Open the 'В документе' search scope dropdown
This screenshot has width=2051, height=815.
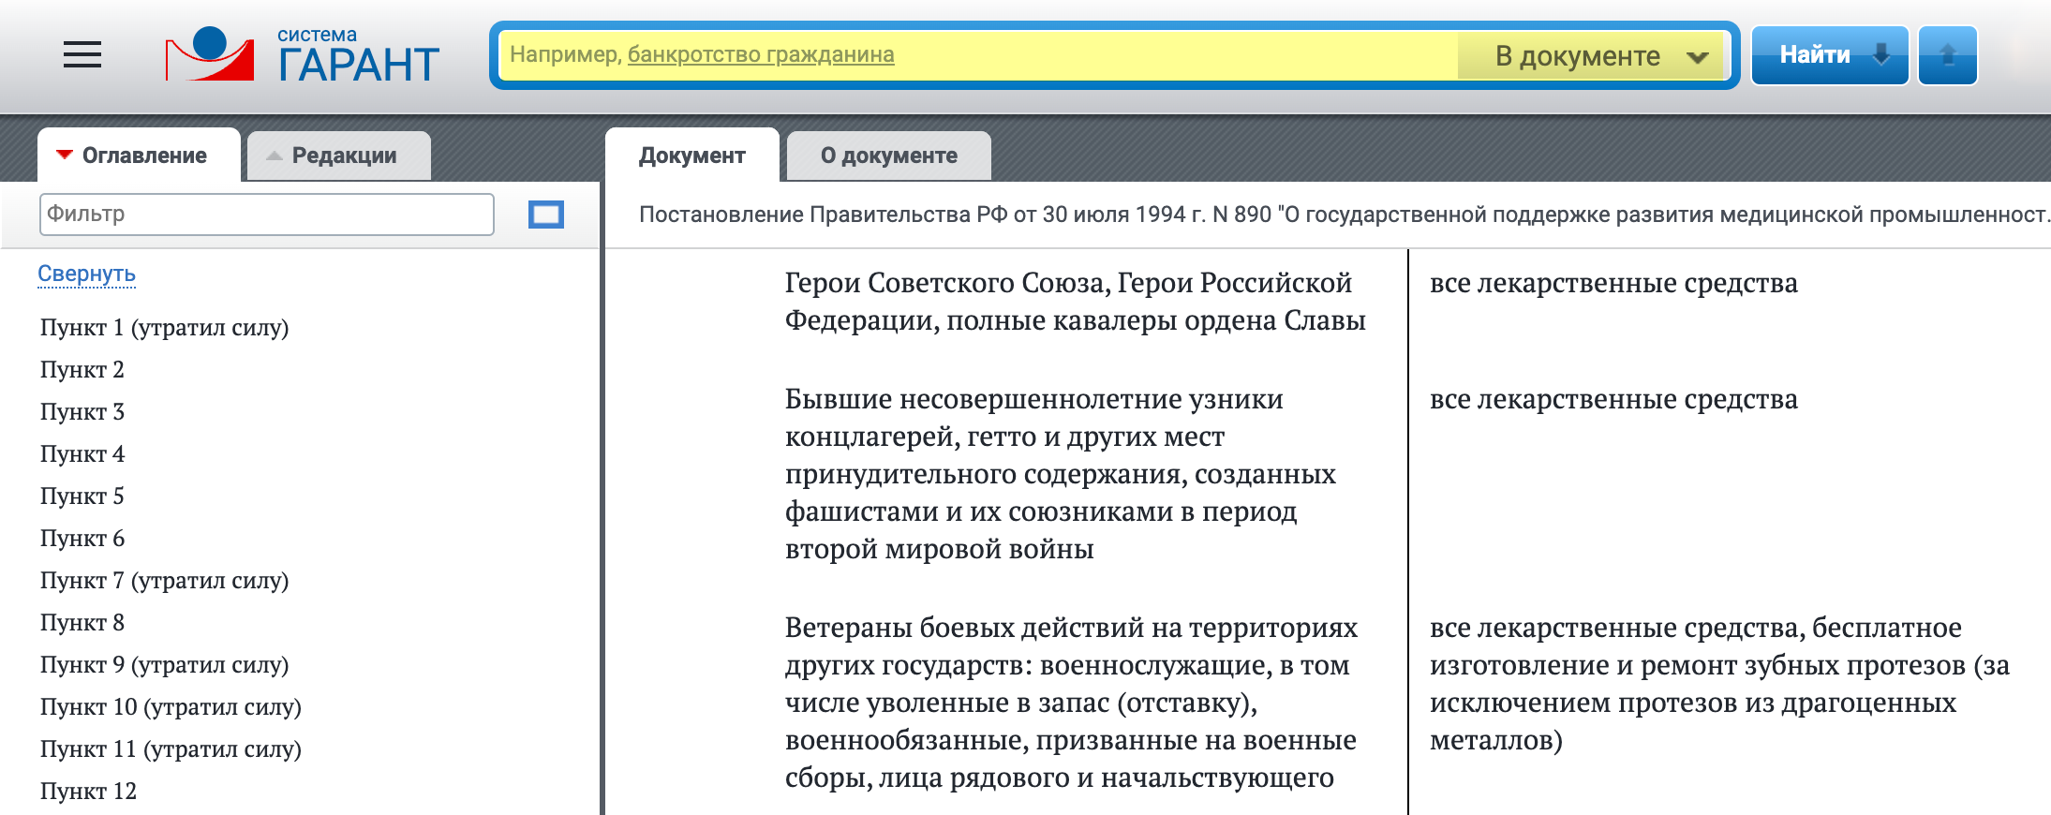(x=1593, y=56)
